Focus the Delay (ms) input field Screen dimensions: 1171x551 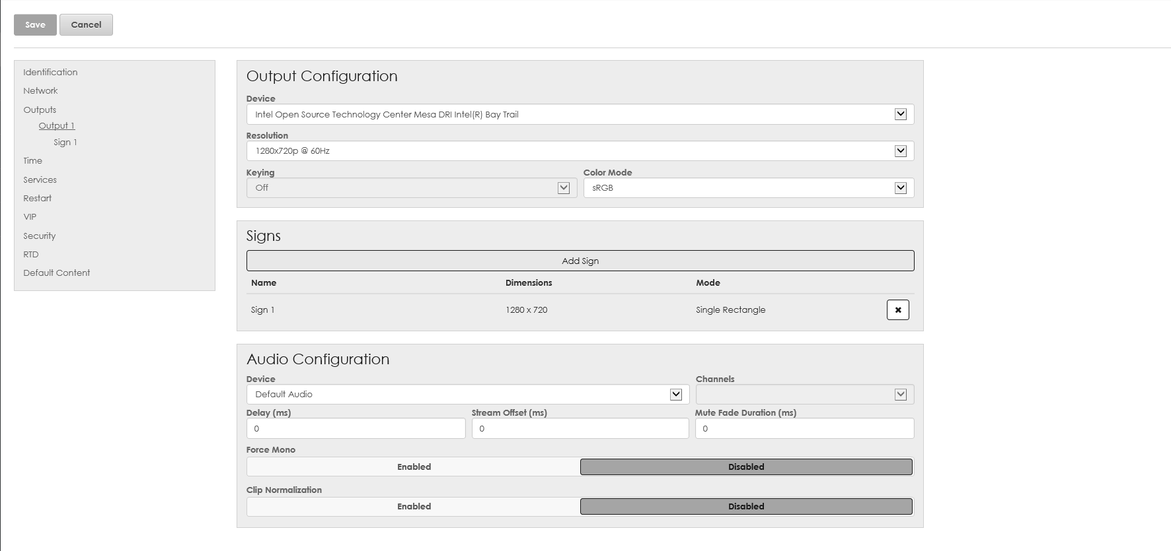click(x=356, y=428)
